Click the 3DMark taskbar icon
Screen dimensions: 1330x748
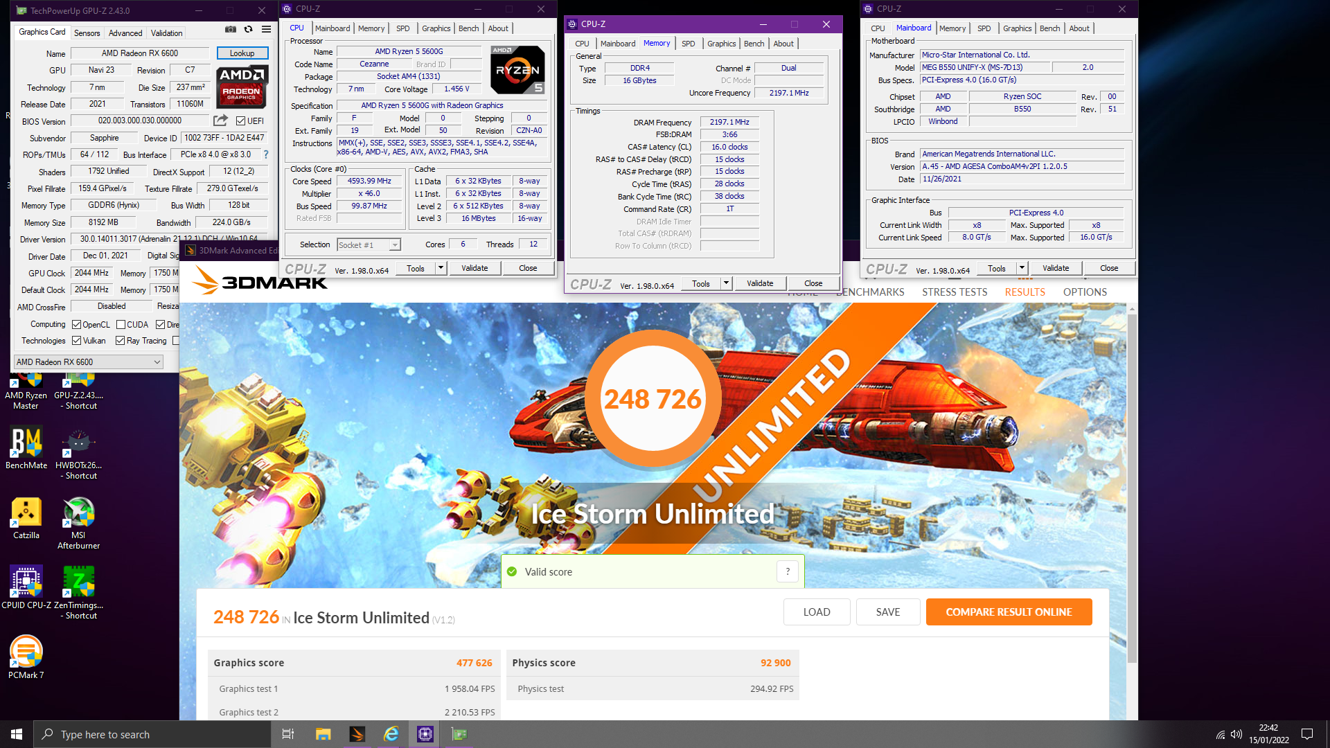click(x=357, y=734)
